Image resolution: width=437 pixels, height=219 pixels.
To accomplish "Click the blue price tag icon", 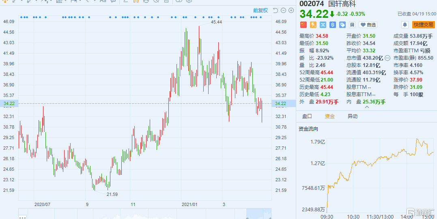I will click(x=342, y=25).
